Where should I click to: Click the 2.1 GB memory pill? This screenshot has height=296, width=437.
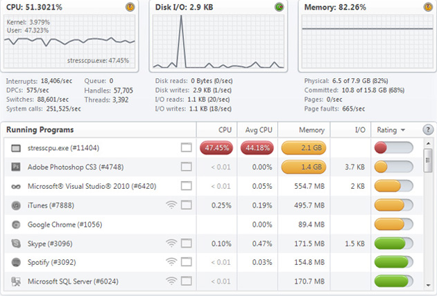tap(304, 147)
